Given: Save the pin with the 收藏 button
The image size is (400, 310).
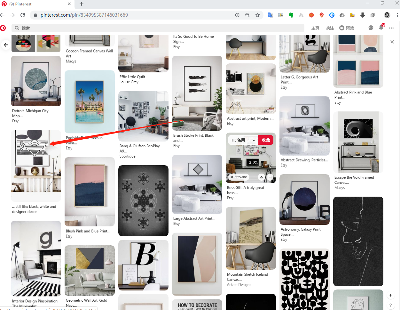Looking at the screenshot, I should (266, 140).
